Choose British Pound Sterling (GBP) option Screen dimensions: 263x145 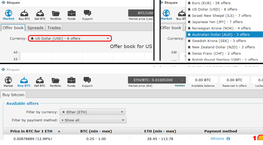coord(225,59)
